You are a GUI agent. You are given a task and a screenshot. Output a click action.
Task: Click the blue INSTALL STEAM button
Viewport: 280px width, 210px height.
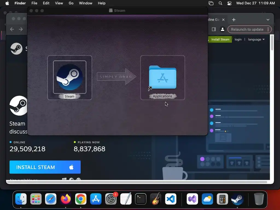coord(45,167)
